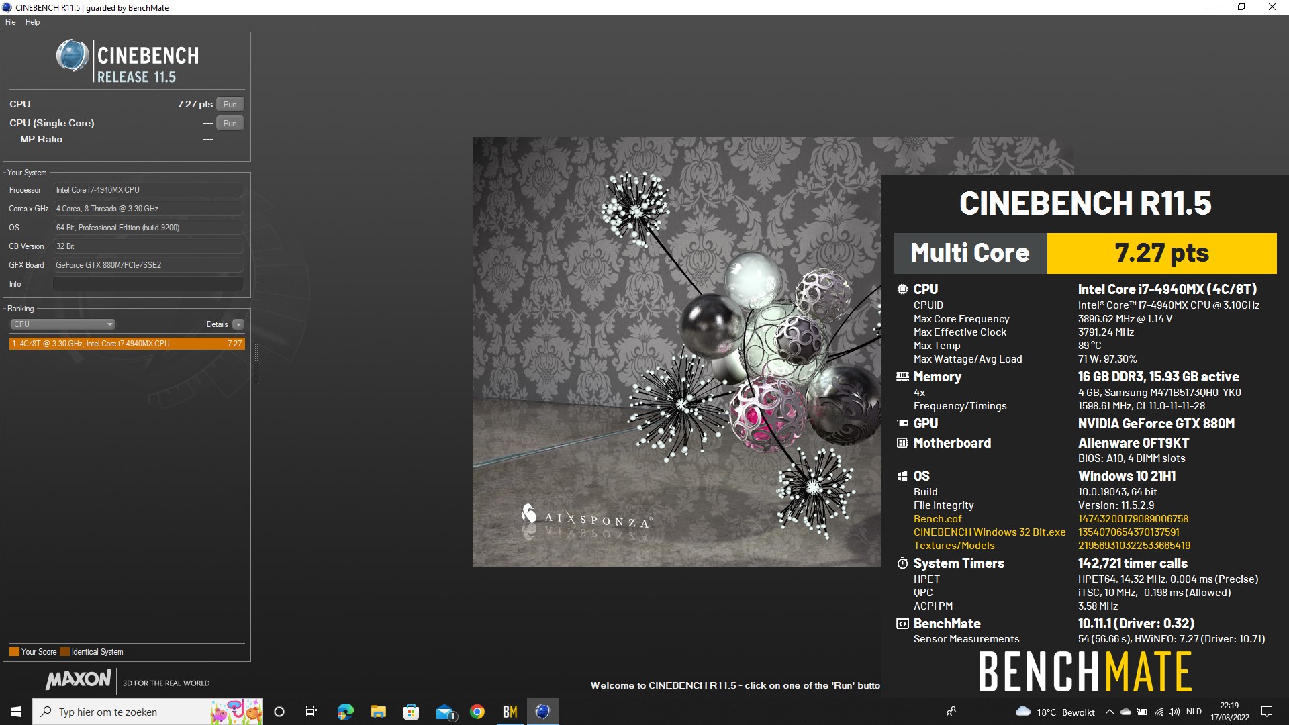
Task: Open the People icon in taskbar
Action: pyautogui.click(x=951, y=712)
